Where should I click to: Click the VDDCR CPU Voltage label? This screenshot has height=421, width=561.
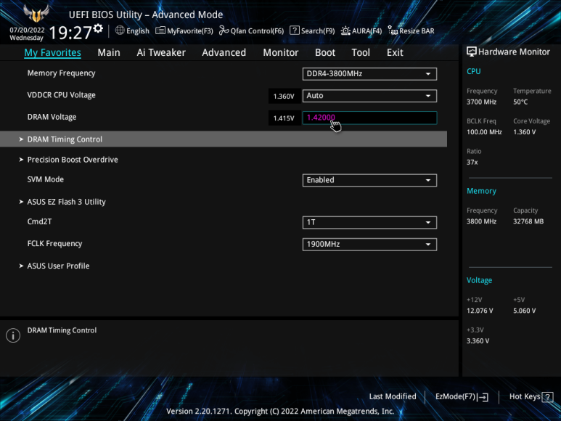pos(61,95)
